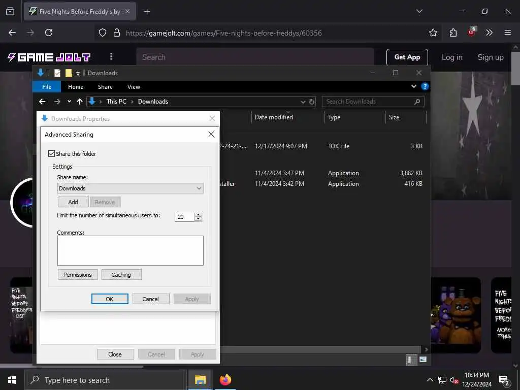520x390 pixels.
Task: Go up one folder level in Explorer
Action: coord(80,102)
